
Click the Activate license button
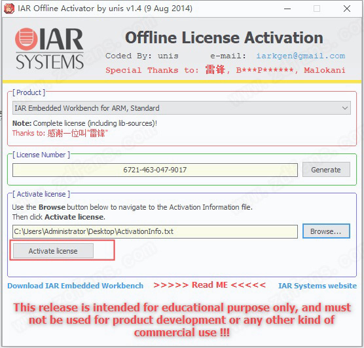(53, 251)
